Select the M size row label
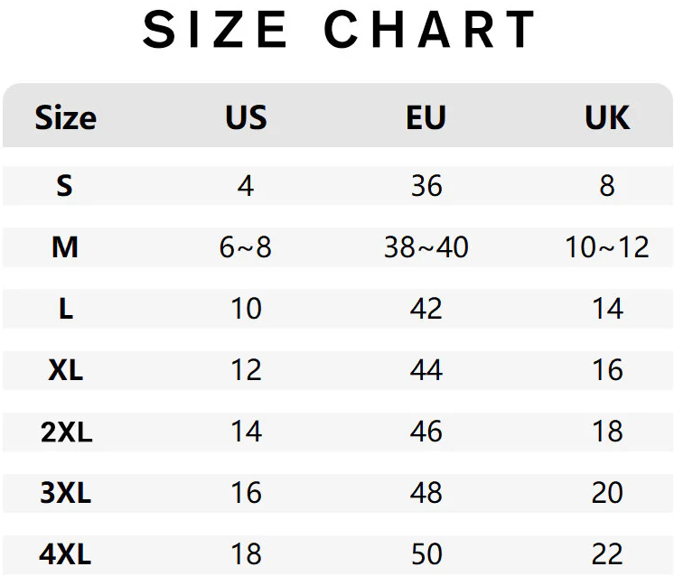 click(x=65, y=247)
